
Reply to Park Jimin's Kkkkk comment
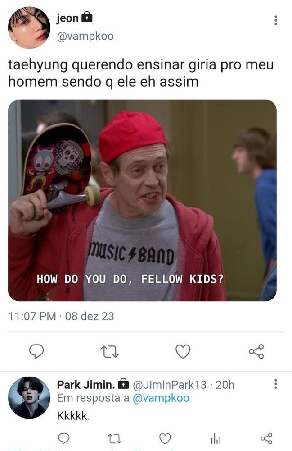pos(64,438)
